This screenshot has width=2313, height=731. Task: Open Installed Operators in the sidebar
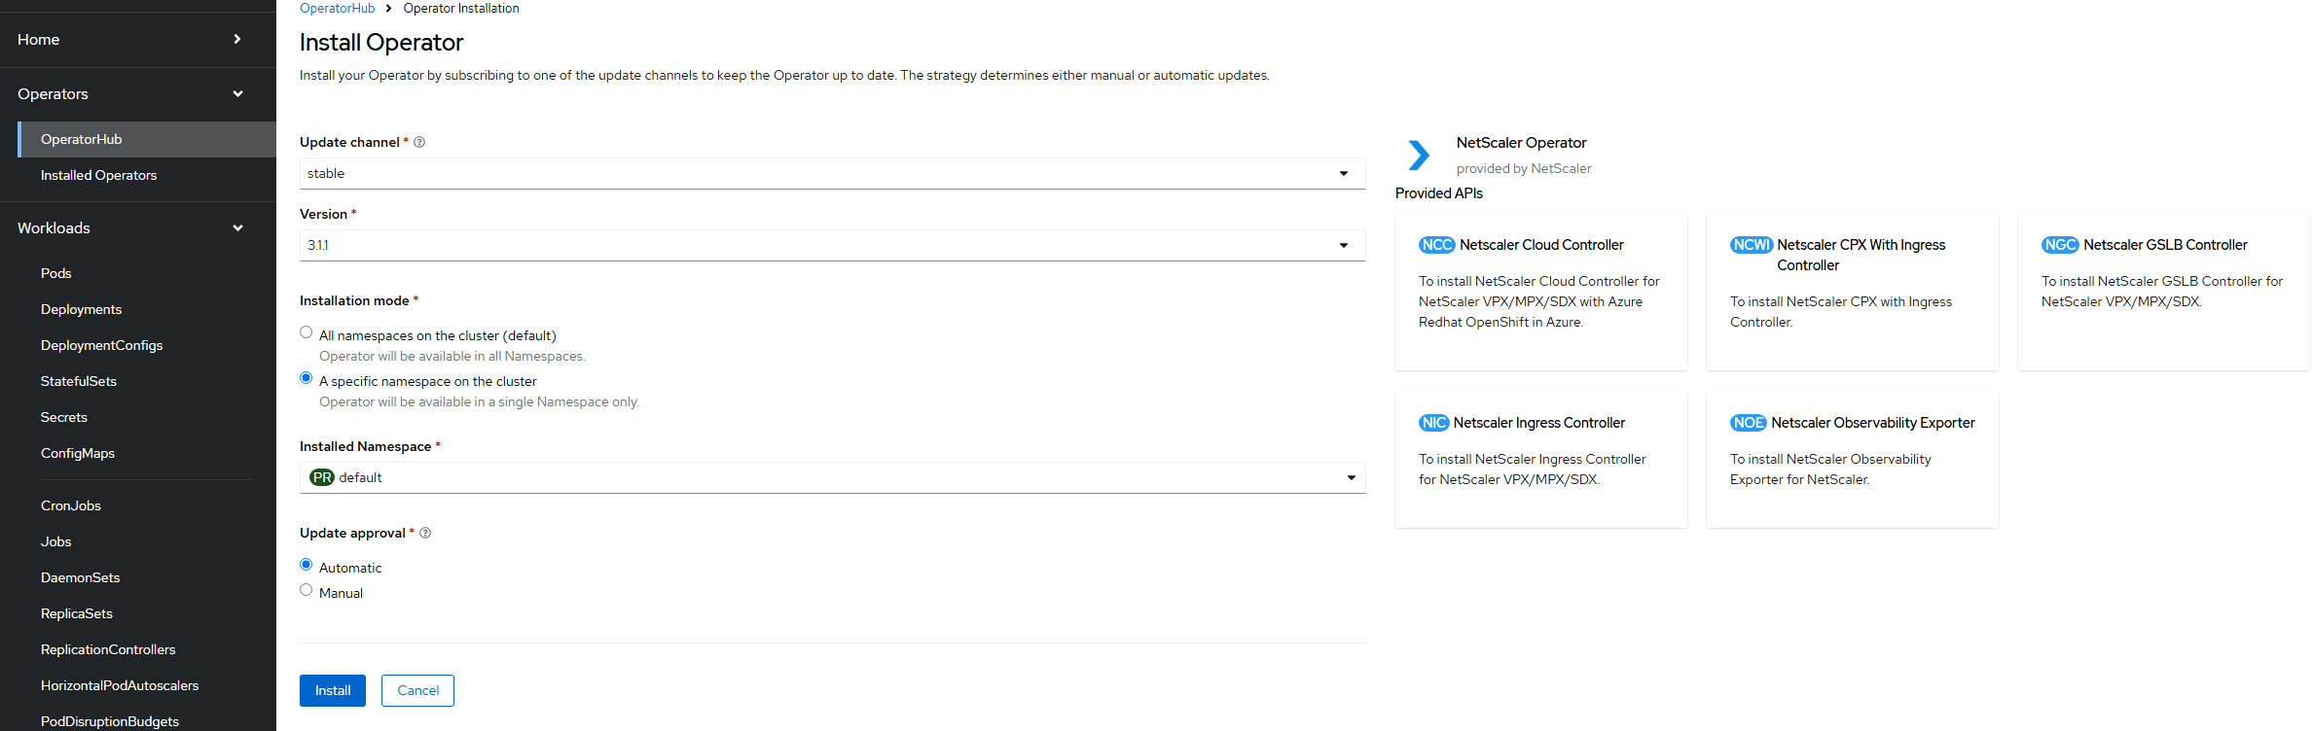tap(147, 175)
